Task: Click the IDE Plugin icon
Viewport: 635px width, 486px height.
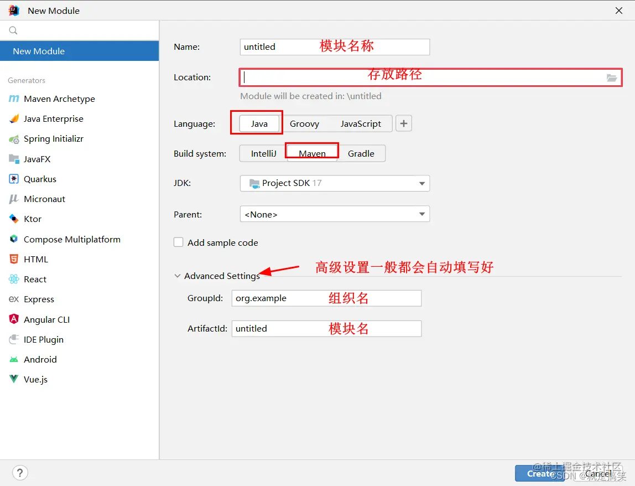Action: tap(14, 339)
